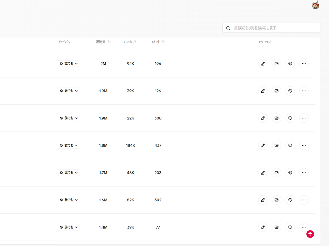The width and height of the screenshot is (329, 246).
Task: Click the 77 comments value
Action: [158, 227]
